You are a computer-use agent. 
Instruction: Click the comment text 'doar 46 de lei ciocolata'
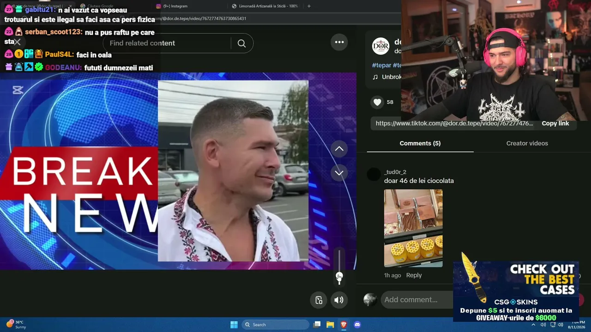click(x=419, y=181)
